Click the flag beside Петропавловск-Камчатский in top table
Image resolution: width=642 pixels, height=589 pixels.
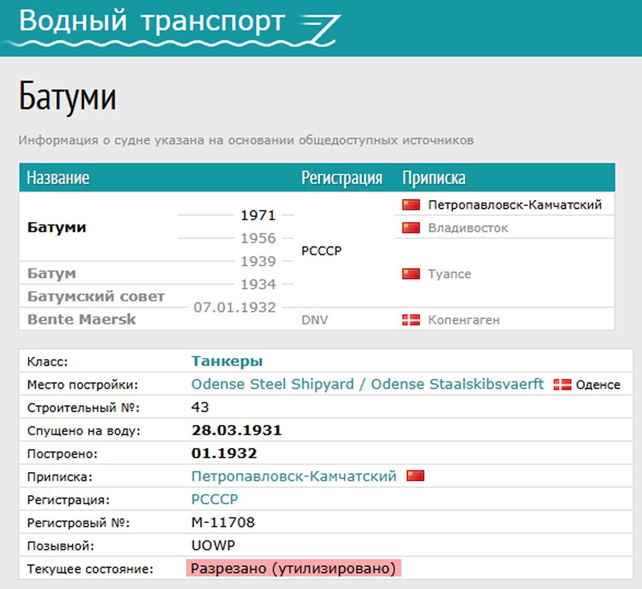tap(410, 205)
